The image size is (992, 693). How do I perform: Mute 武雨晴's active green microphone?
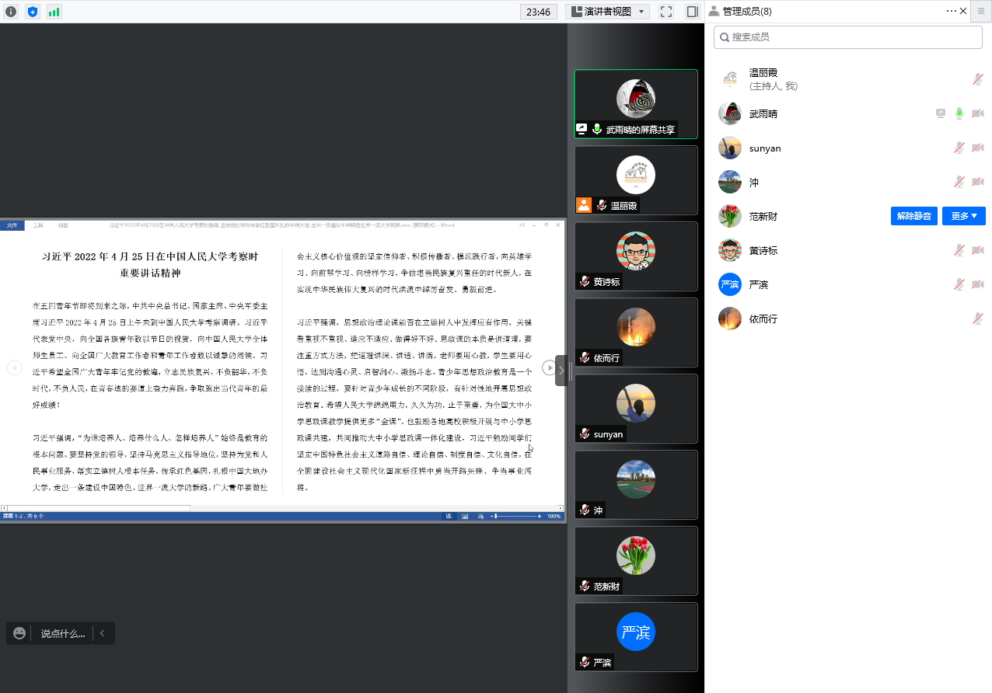point(959,113)
